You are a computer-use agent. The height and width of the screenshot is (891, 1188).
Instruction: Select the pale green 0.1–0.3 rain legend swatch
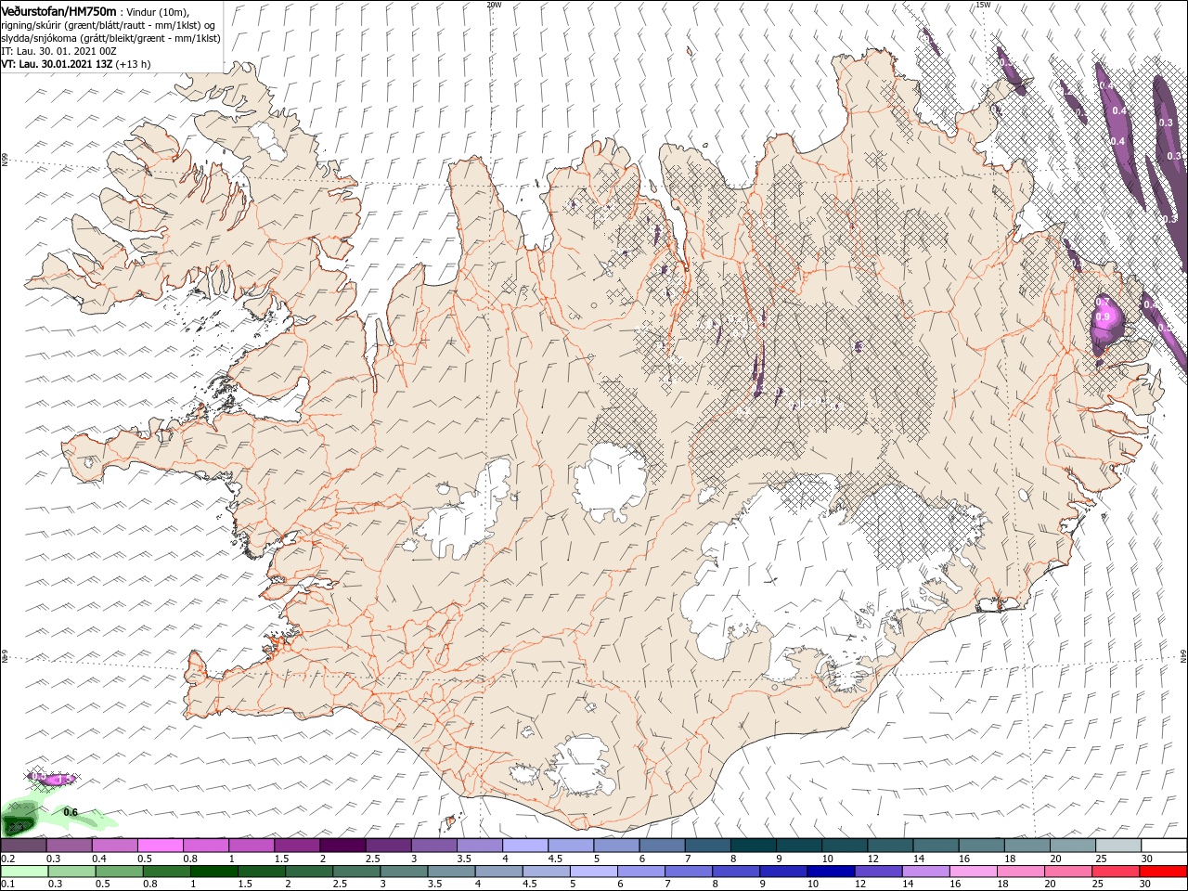(x=23, y=872)
